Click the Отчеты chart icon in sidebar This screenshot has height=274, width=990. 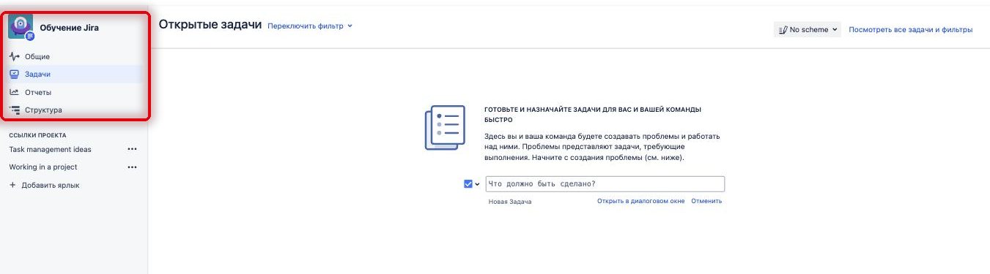click(15, 92)
